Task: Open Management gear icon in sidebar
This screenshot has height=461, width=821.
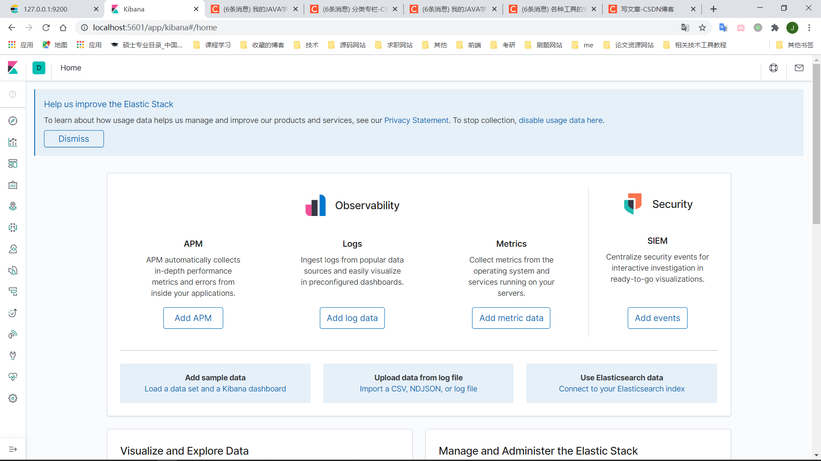Action: (x=13, y=398)
